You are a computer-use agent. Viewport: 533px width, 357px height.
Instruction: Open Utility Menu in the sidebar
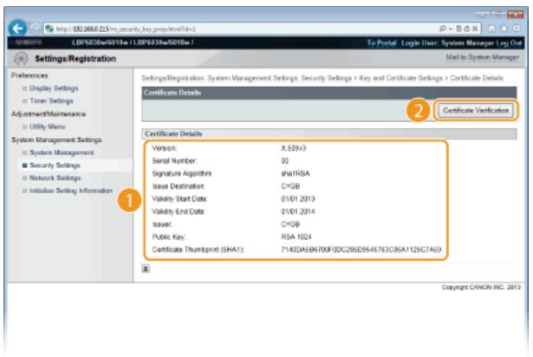click(x=48, y=127)
